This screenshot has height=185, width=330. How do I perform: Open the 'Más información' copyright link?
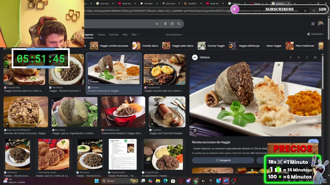point(259,153)
